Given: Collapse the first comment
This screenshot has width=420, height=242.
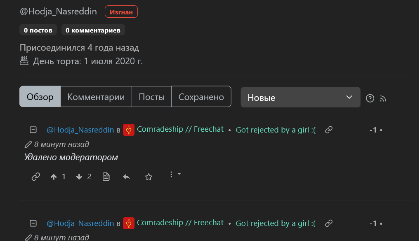Looking at the screenshot, I should [x=33, y=130].
